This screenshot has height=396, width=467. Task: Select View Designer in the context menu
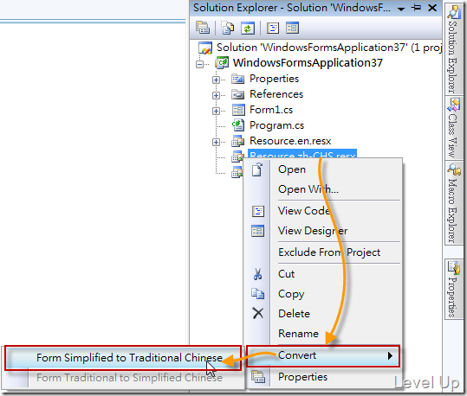323,231
